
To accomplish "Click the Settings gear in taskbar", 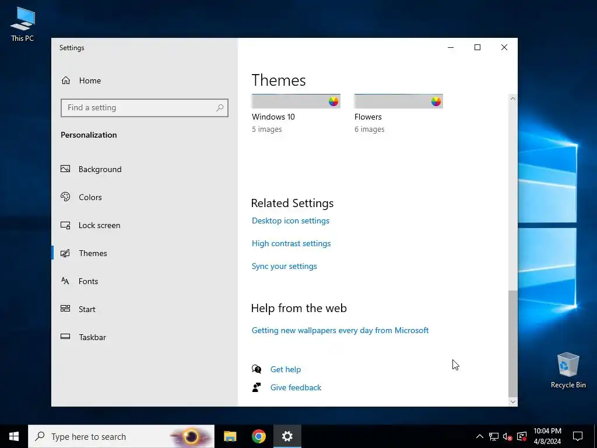I will click(x=287, y=436).
